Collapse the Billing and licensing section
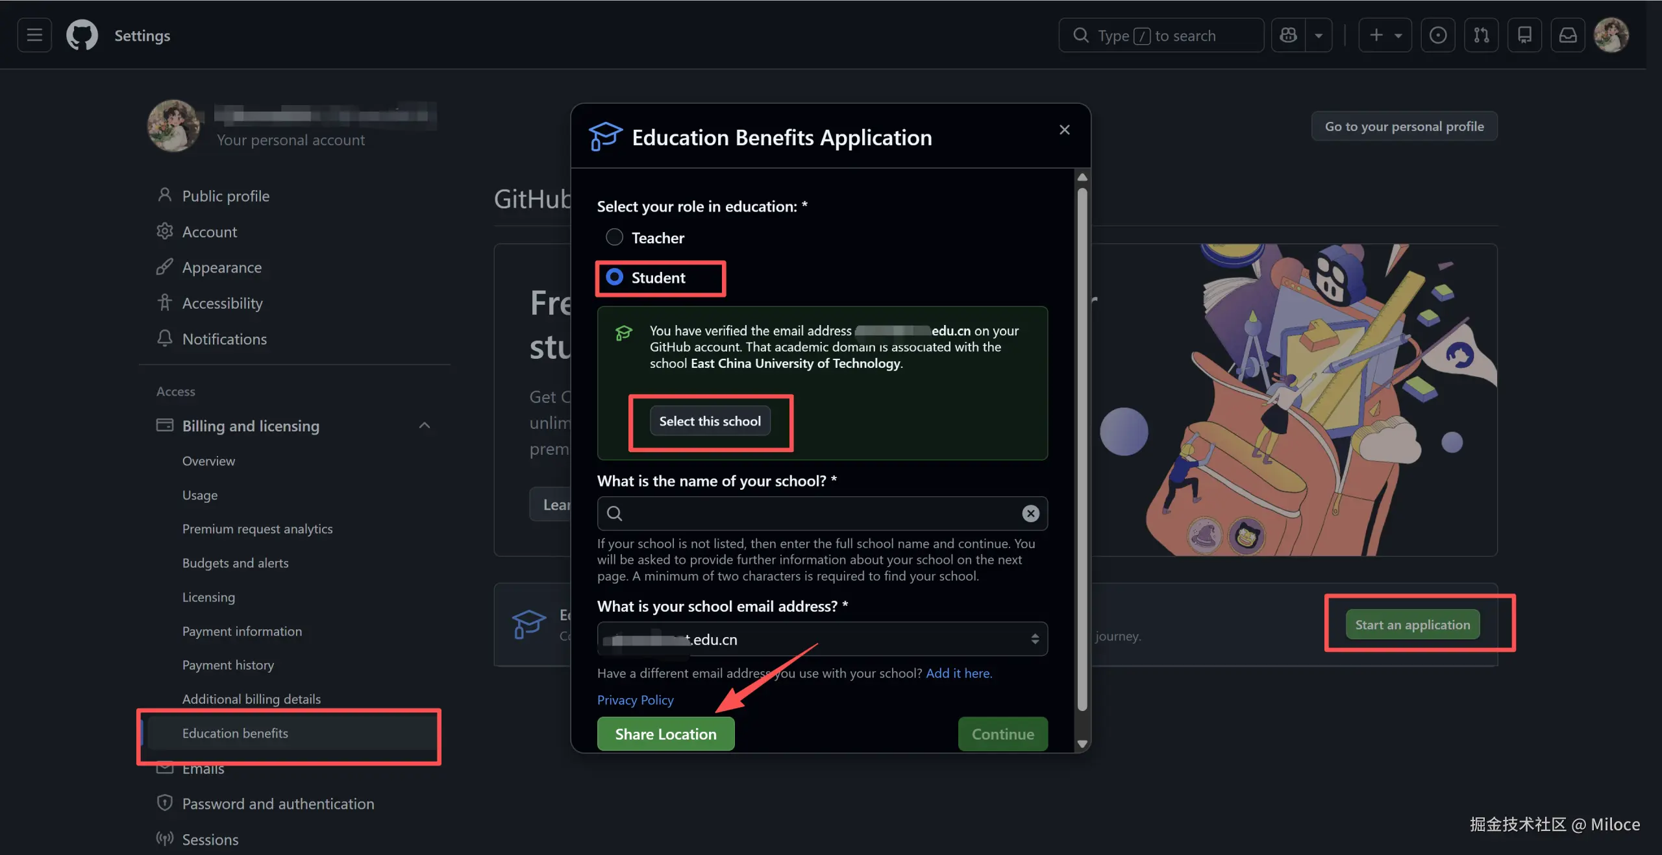Image resolution: width=1662 pixels, height=855 pixels. 425,426
